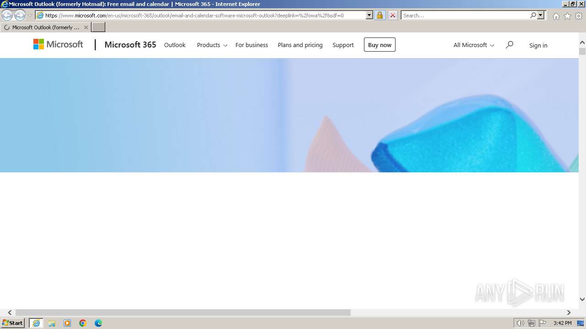Click the search magnifier in IE search box
The image size is (586, 329).
tap(533, 15)
